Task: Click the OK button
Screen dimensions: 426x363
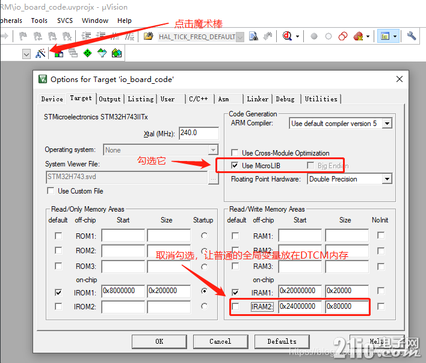Action: pyautogui.click(x=159, y=341)
